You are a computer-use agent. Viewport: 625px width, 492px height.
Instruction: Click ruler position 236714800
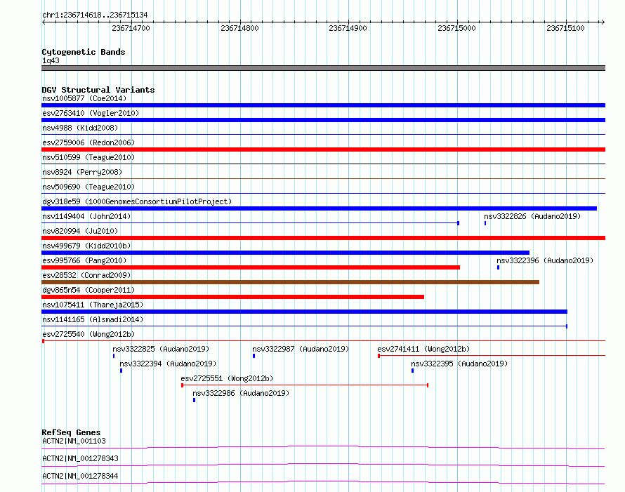click(239, 28)
